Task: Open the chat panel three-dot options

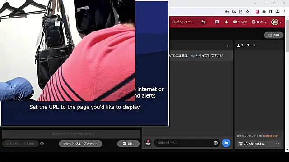Action: click(x=228, y=45)
